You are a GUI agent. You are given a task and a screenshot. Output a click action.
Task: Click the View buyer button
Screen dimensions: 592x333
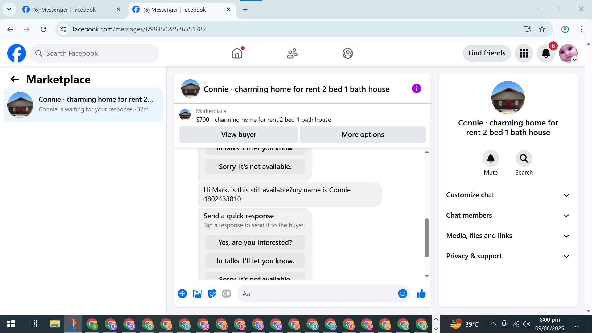238,134
